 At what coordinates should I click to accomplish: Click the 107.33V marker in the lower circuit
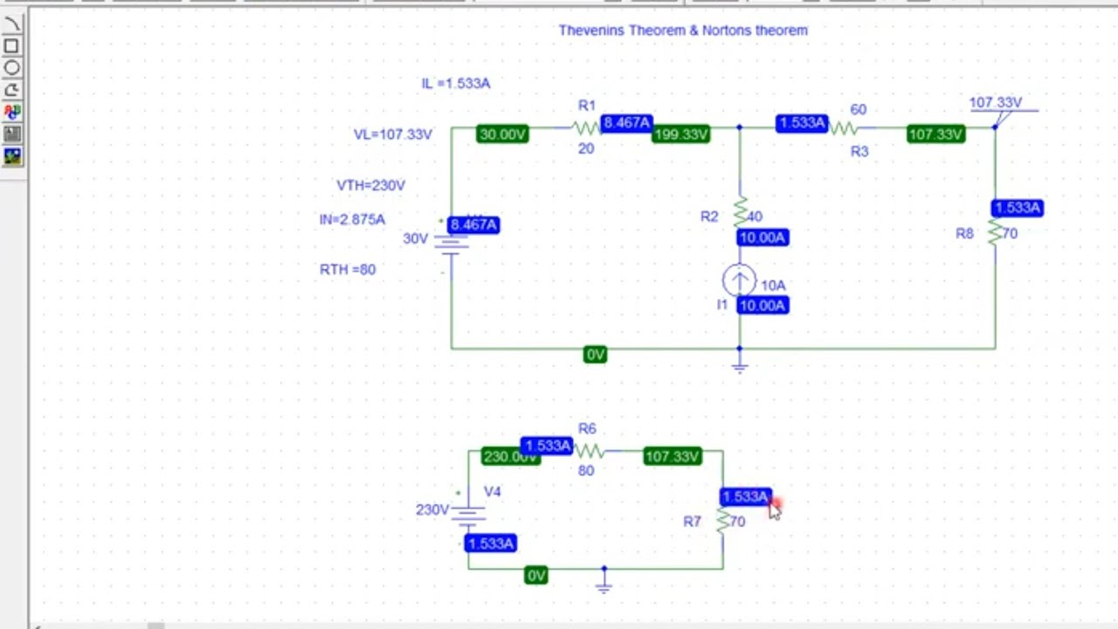[672, 456]
